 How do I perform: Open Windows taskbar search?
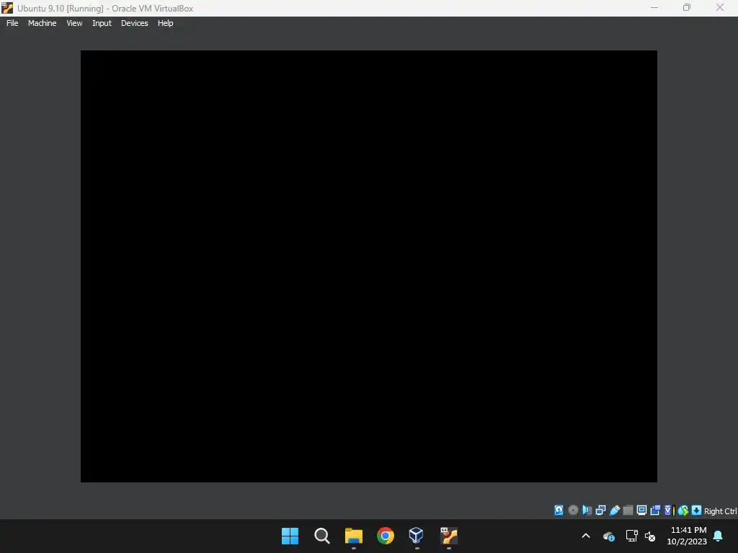[x=322, y=536]
